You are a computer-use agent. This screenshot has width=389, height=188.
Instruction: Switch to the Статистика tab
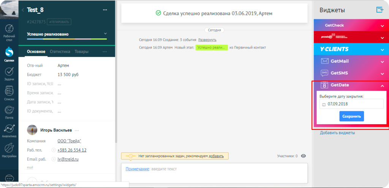(60, 52)
